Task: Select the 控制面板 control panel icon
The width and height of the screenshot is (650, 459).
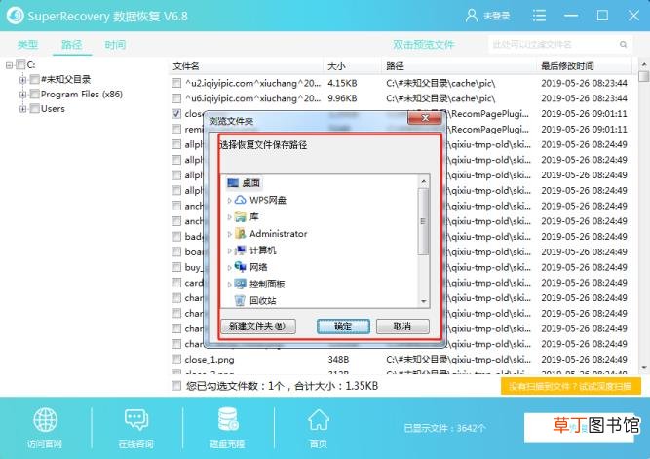Action: tap(240, 284)
